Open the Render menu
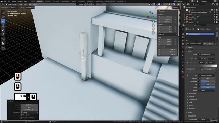219x123 pixels. (14, 1)
